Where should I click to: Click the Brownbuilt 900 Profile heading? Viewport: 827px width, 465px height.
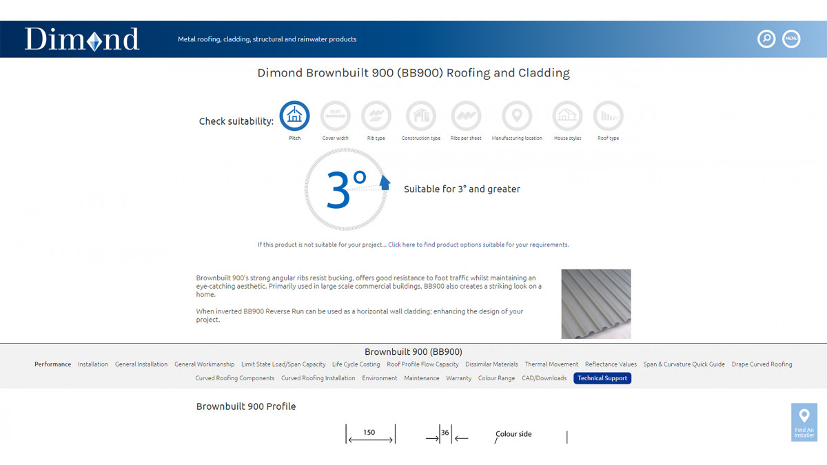pyautogui.click(x=246, y=406)
